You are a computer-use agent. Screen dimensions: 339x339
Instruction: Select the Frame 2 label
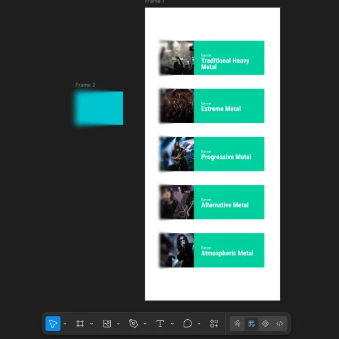pyautogui.click(x=85, y=85)
